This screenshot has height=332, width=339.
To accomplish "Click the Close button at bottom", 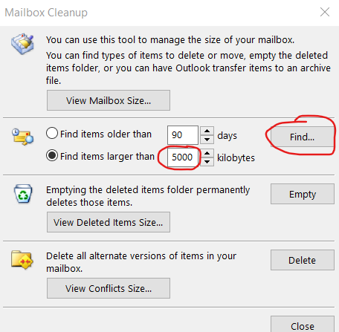I will pos(303,325).
